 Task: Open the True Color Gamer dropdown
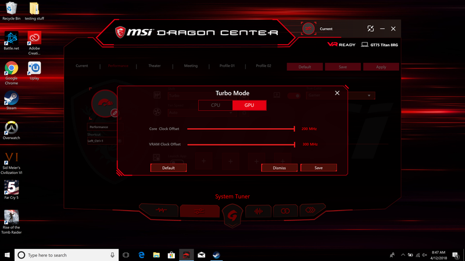341,95
